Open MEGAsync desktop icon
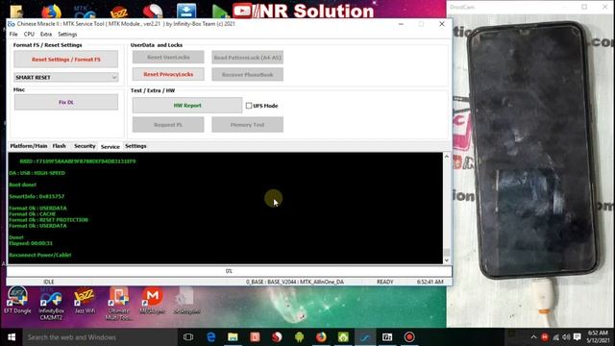The height and width of the screenshot is (346, 615). click(152, 301)
